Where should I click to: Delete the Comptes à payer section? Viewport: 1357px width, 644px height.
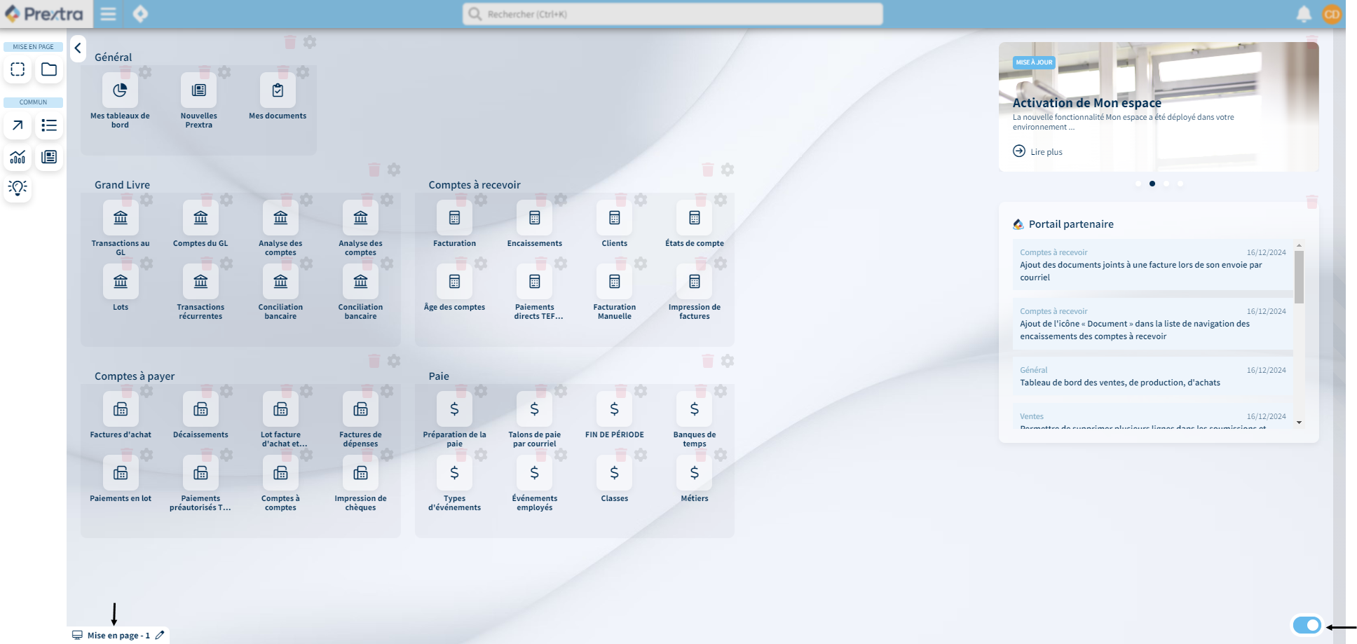(374, 361)
